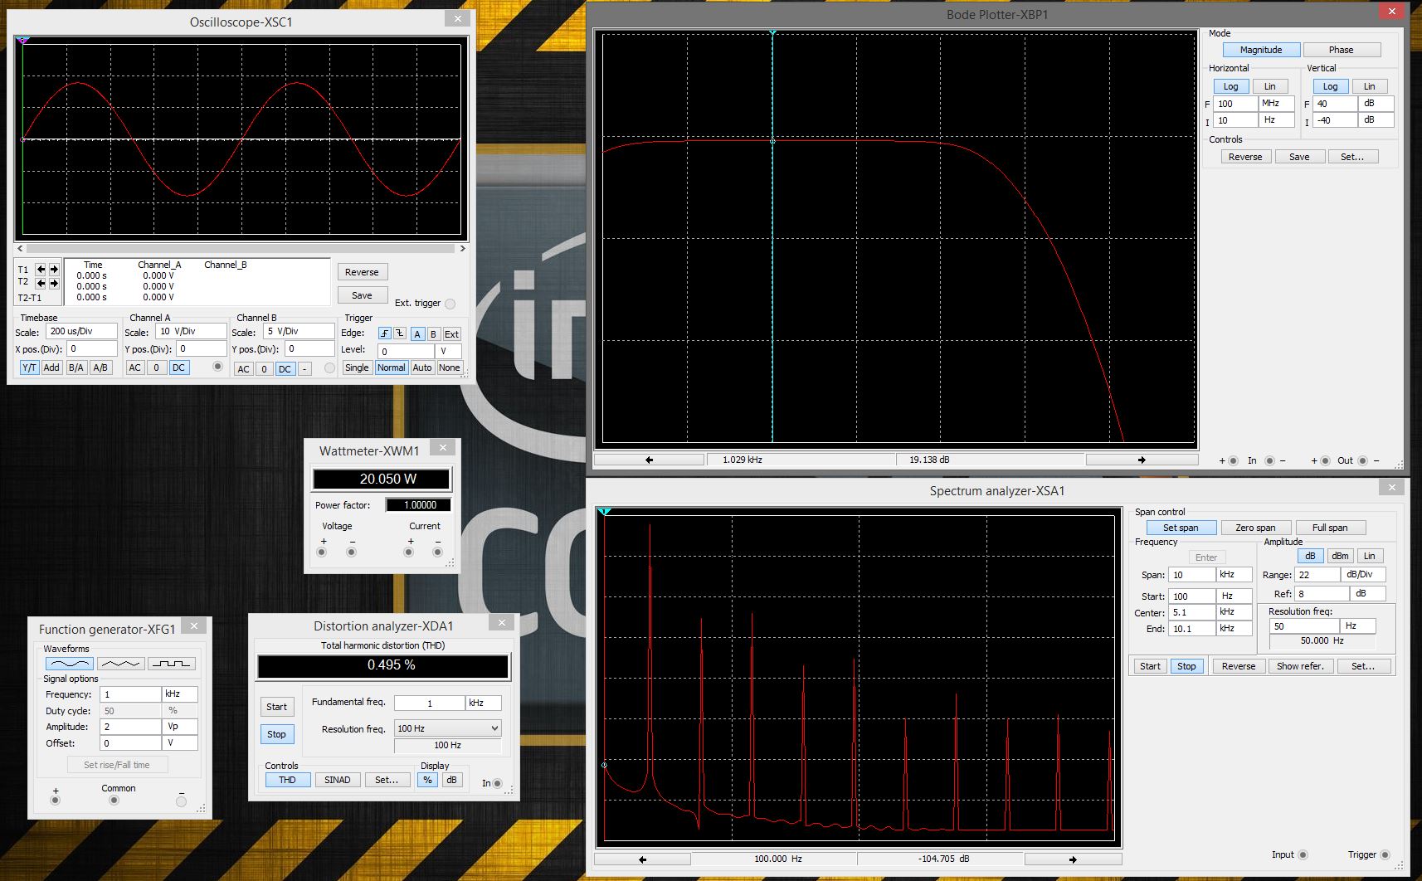Click Spectrum analyzer Center frequency field
Screen dimensions: 1422x881
click(x=1191, y=612)
